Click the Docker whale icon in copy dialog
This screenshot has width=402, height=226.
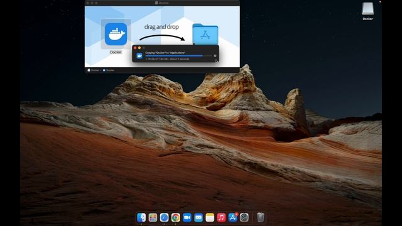pos(139,56)
